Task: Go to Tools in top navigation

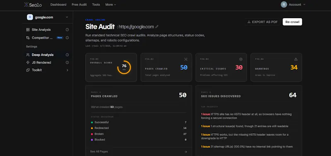Action: pyautogui.click(x=96, y=5)
